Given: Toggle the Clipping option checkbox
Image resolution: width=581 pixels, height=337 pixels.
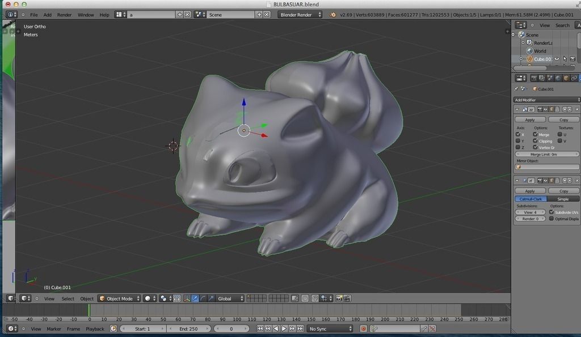Looking at the screenshot, I should pos(535,141).
